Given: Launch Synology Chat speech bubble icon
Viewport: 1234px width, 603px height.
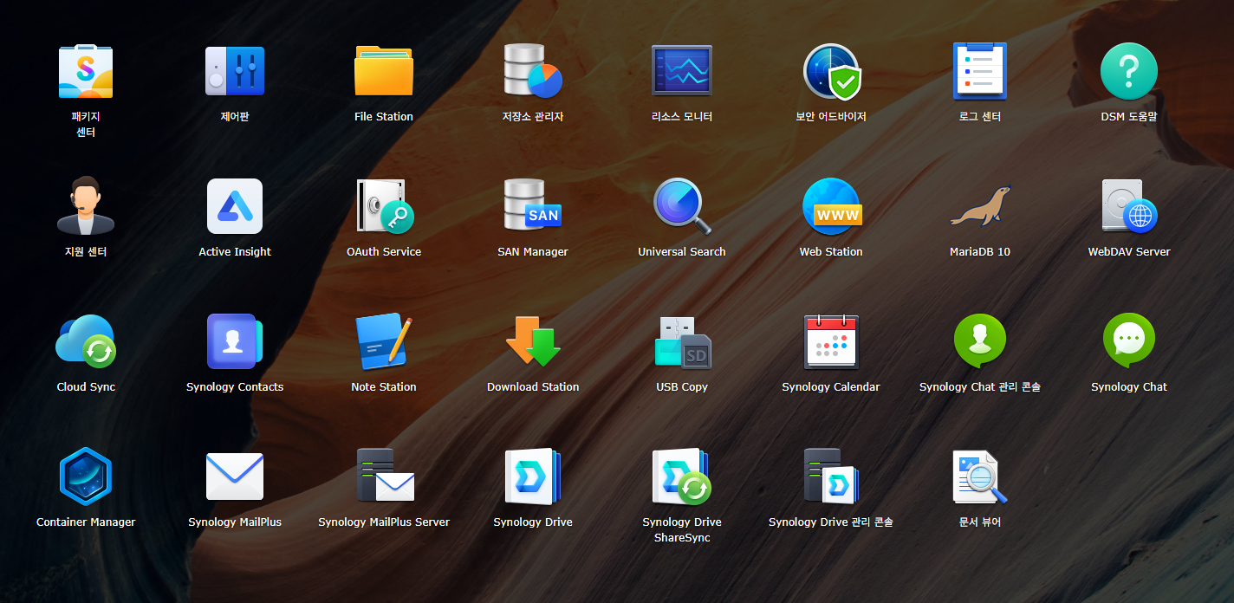Looking at the screenshot, I should click(1129, 341).
